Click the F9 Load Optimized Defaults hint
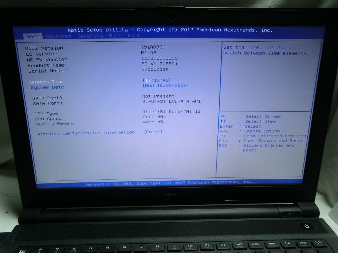The height and width of the screenshot is (253, 338). 263,136
